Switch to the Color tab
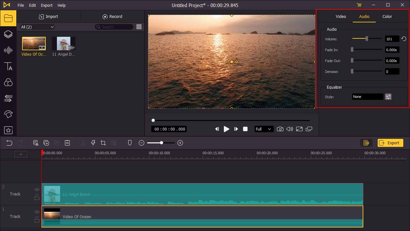Viewport: 410px width, 231px height. coord(387,17)
